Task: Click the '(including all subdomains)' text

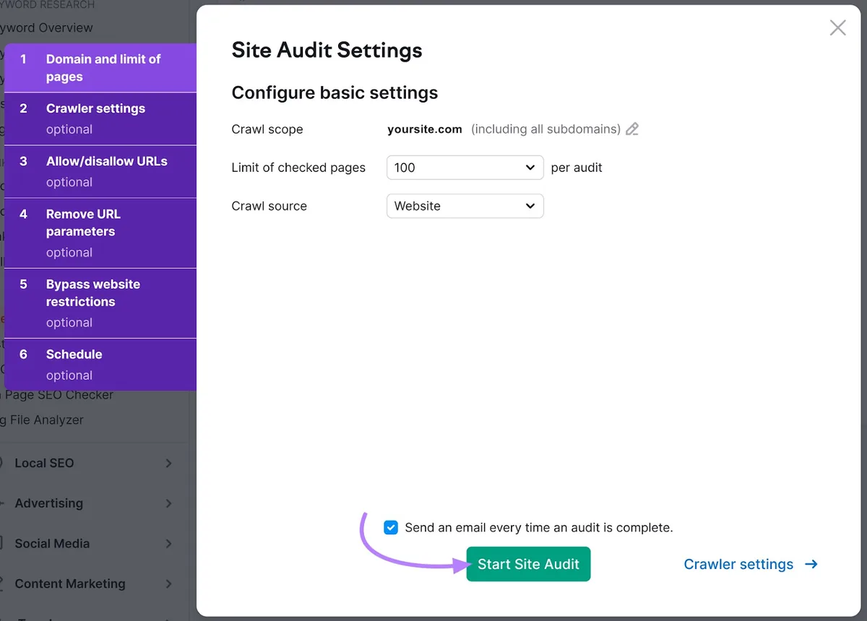Action: [x=545, y=129]
